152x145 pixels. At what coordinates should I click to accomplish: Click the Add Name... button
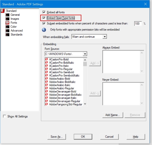point(113,115)
